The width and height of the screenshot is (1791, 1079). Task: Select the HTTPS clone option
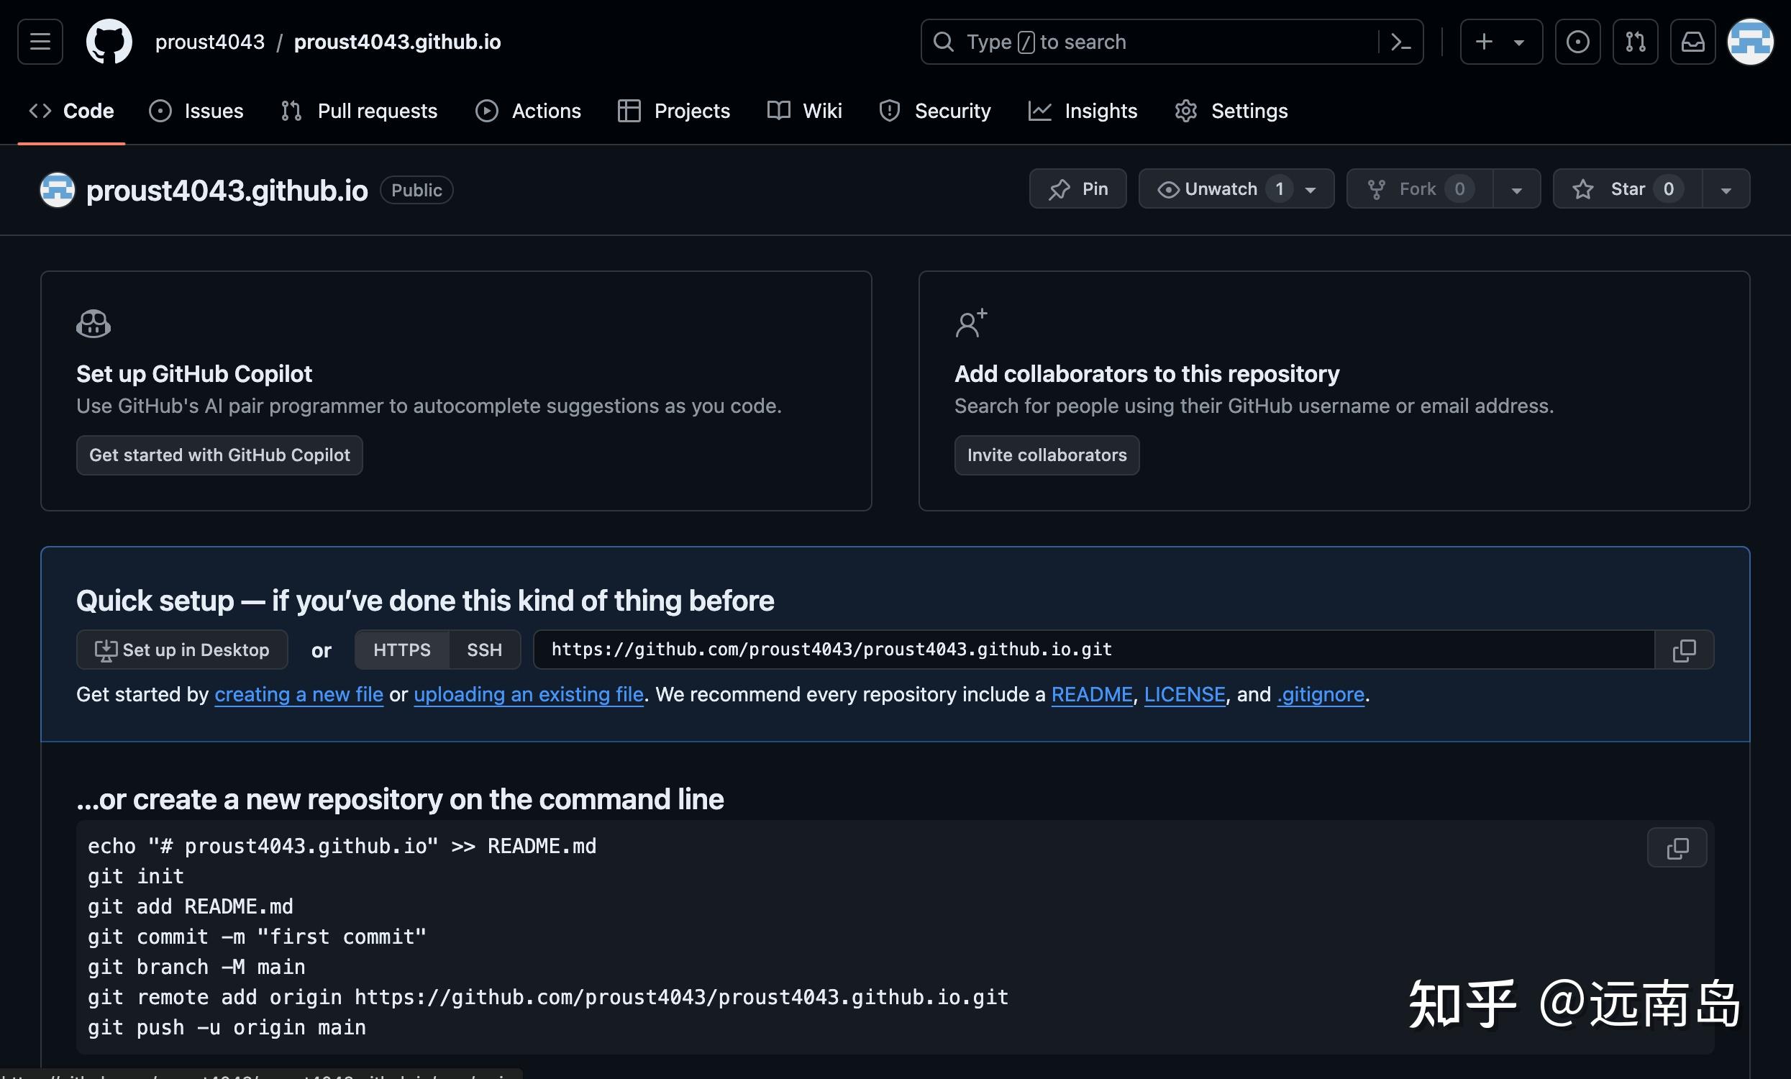(401, 650)
